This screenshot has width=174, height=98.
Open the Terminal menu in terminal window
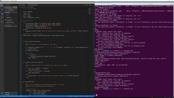point(105,3)
